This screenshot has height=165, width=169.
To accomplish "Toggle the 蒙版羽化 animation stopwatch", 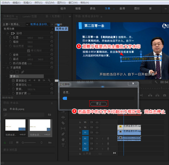I will [x=13, y=85].
